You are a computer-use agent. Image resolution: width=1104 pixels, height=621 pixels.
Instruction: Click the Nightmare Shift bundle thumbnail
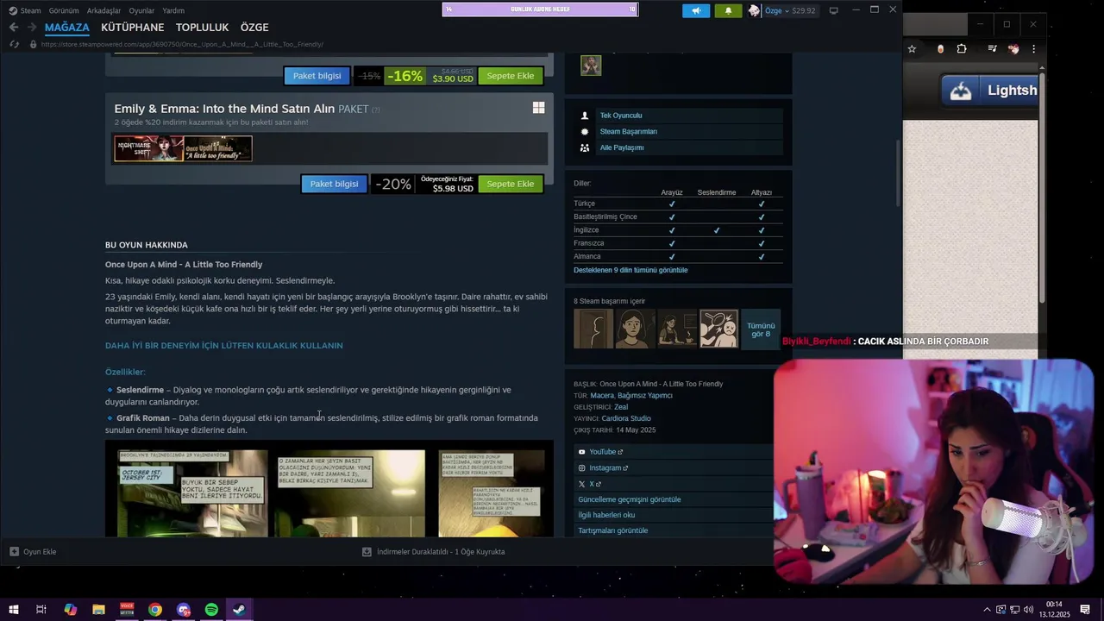click(x=149, y=148)
